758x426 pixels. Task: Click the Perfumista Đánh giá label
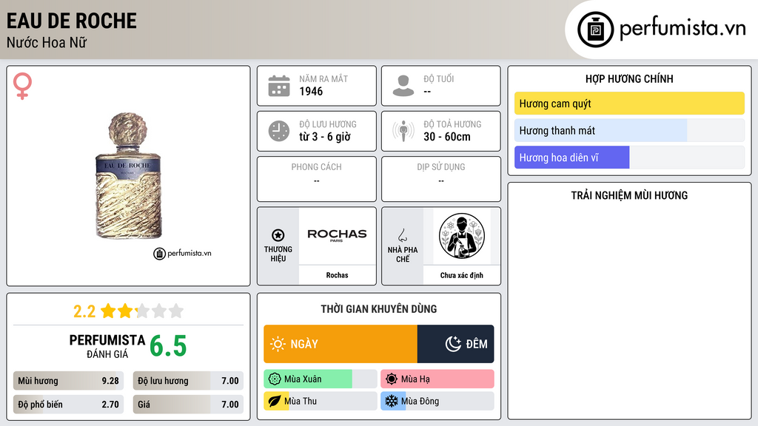click(107, 346)
